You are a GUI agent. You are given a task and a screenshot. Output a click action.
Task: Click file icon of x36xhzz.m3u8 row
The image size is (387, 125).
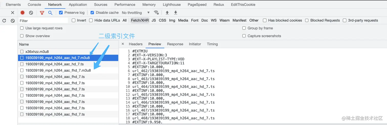22,51
